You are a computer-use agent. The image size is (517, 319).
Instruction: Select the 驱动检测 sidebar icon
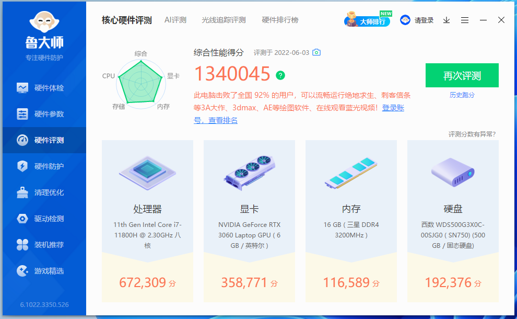click(22, 219)
